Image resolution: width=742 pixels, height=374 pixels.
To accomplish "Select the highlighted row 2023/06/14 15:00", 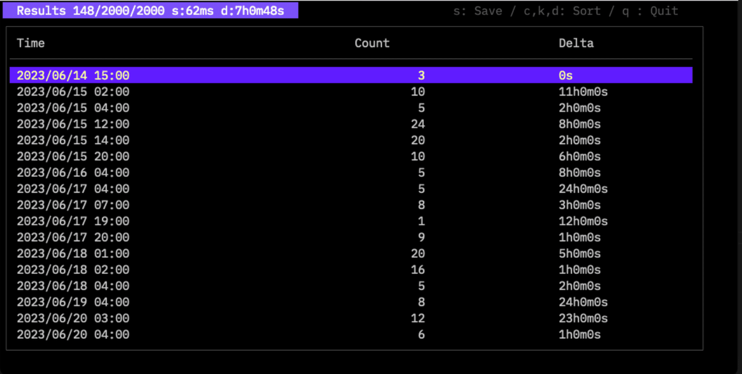I will 351,75.
